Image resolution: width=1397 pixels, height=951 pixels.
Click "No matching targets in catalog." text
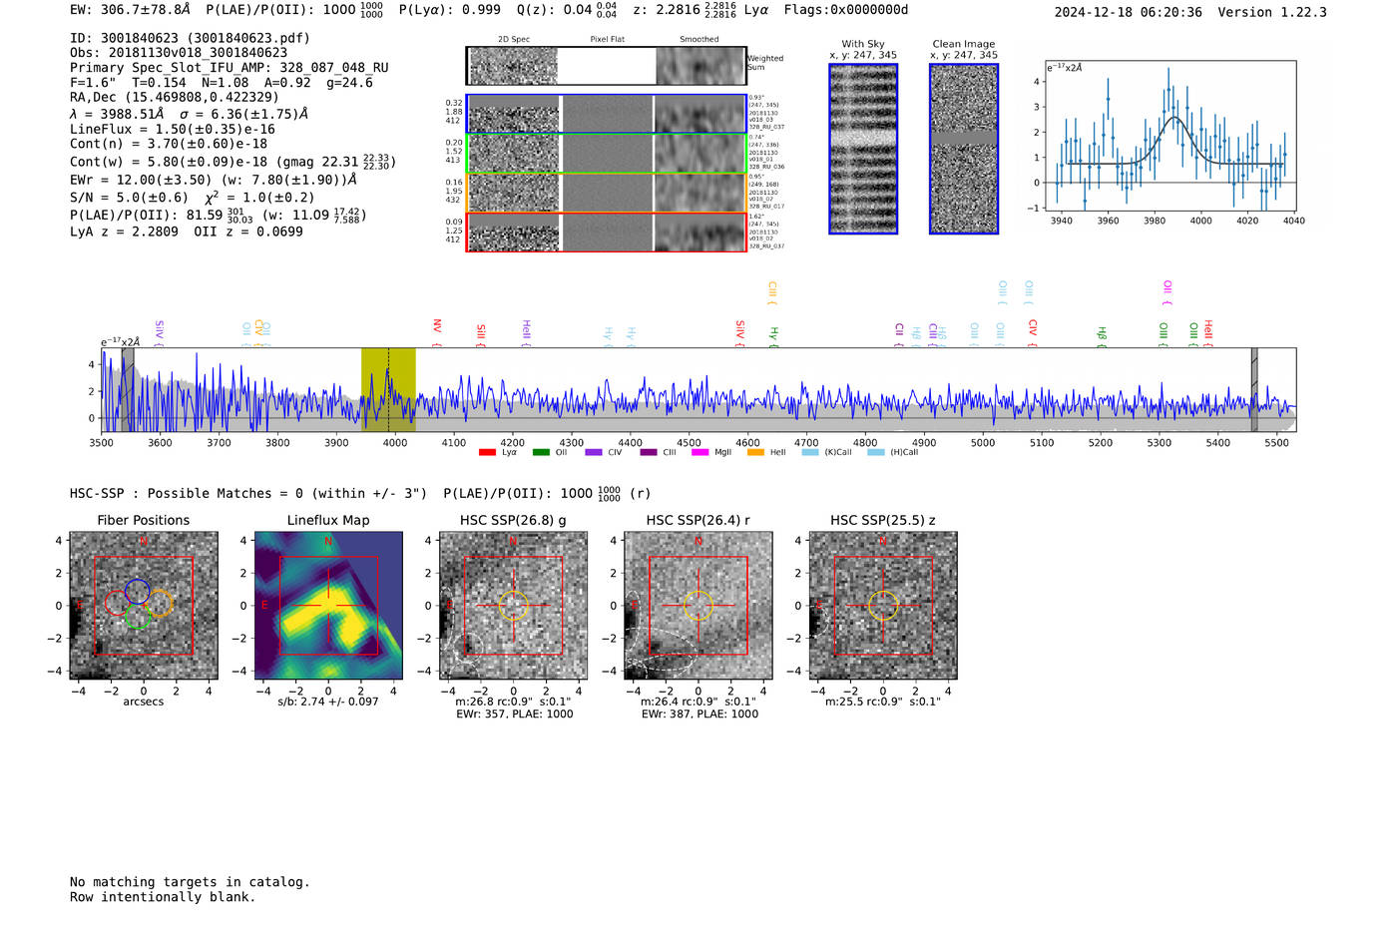[x=190, y=882]
